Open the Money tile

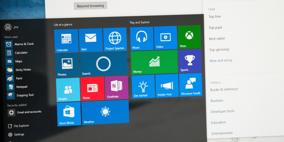pos(154,62)
